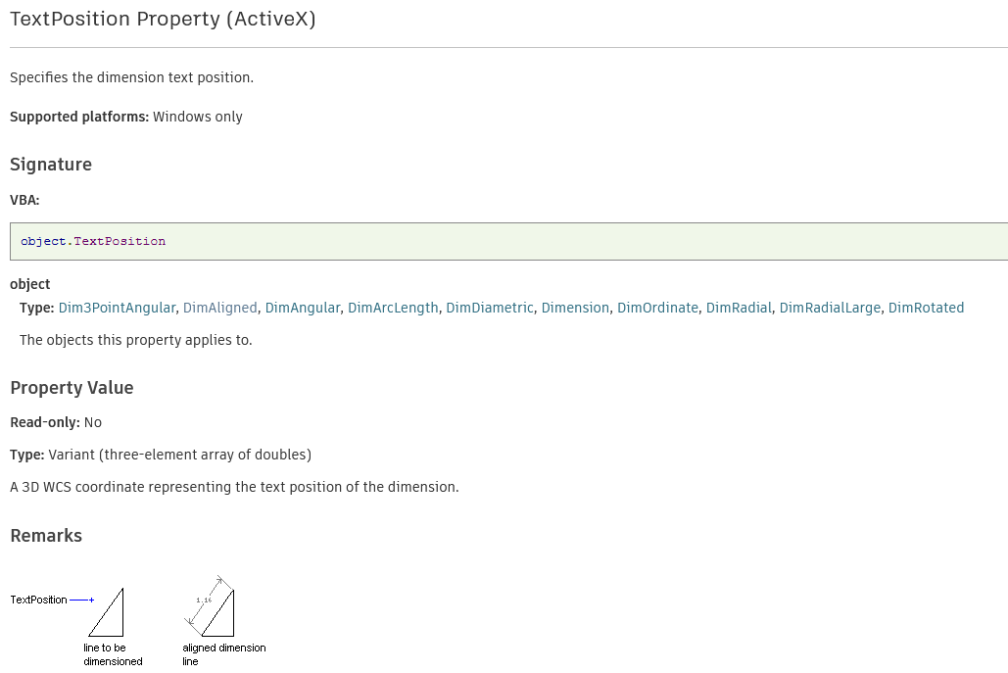Click the Signature section heading
This screenshot has width=1008, height=673.
(51, 165)
